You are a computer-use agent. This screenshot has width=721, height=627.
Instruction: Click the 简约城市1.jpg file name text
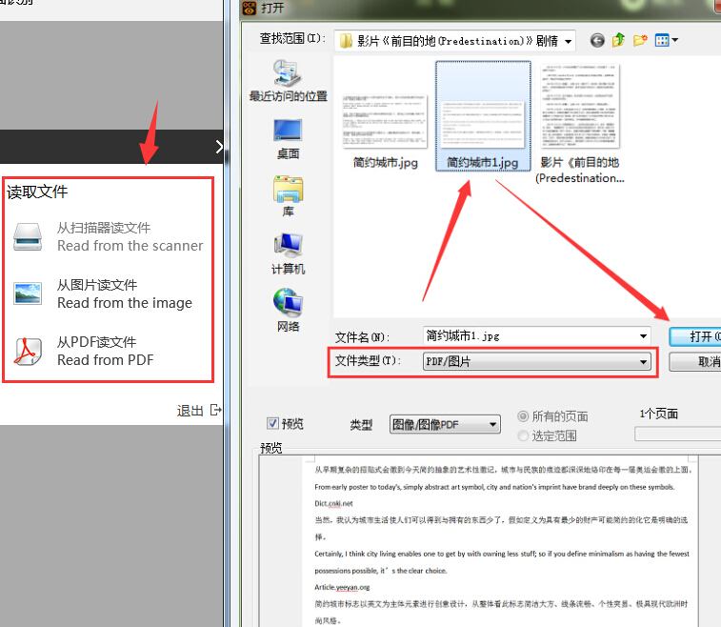click(482, 162)
